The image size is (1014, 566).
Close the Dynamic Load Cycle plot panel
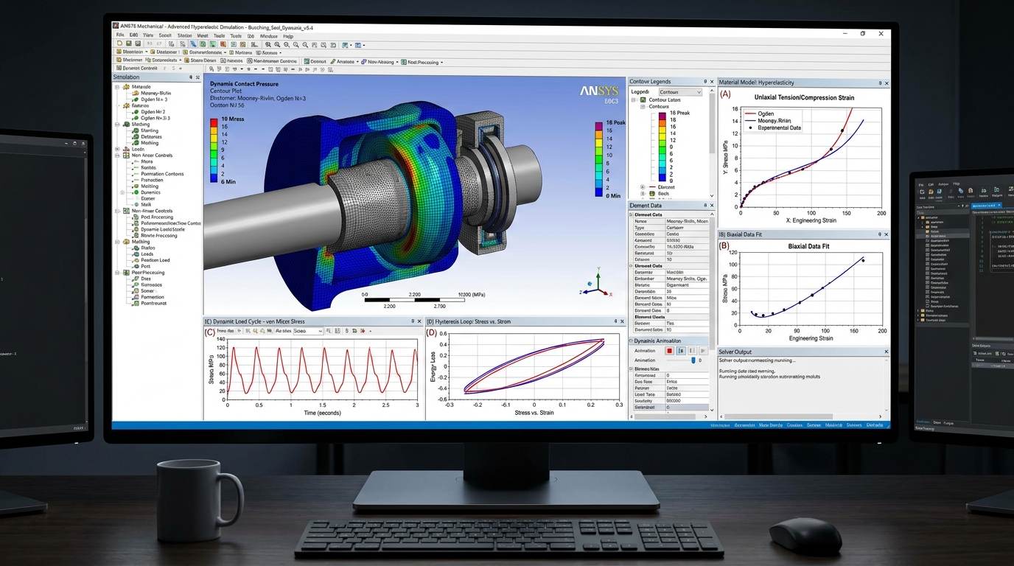click(419, 321)
